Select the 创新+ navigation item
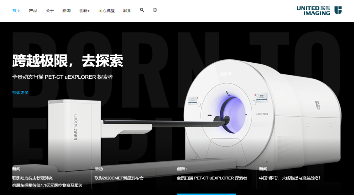 (x=84, y=11)
